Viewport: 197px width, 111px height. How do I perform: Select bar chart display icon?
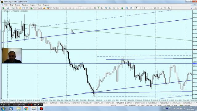click(95, 8)
